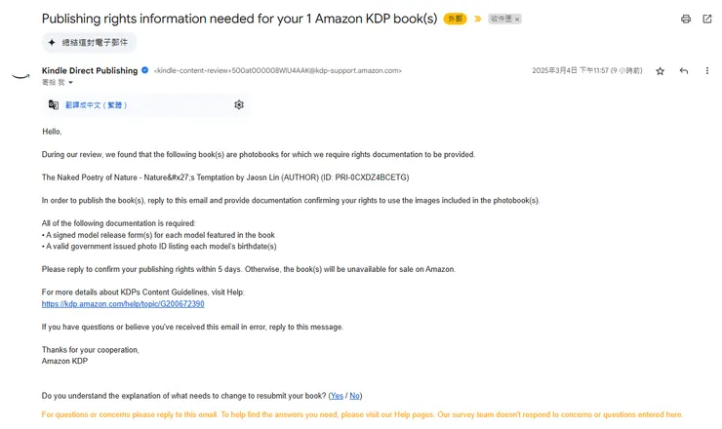
Task: Open the three-dot more options menu
Action: point(707,71)
